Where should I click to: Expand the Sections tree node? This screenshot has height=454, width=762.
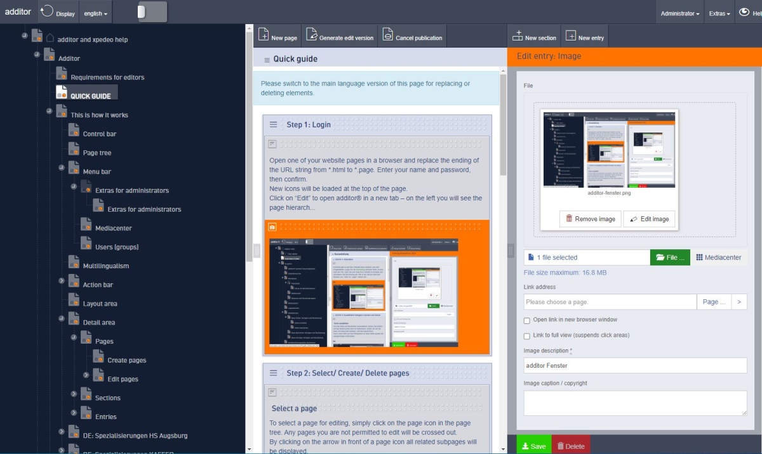75,394
